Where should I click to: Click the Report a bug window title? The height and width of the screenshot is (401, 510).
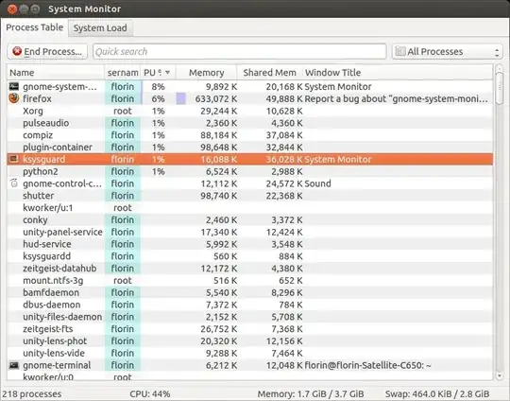[396, 98]
